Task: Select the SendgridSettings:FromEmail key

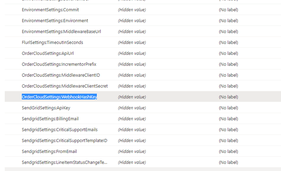Action: click(49, 151)
